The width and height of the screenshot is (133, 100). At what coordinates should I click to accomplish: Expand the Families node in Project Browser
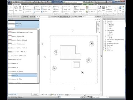tap(104, 47)
